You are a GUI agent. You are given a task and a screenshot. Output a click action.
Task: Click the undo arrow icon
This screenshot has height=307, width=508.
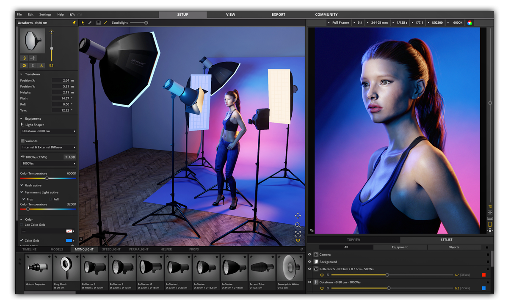click(x=72, y=14)
